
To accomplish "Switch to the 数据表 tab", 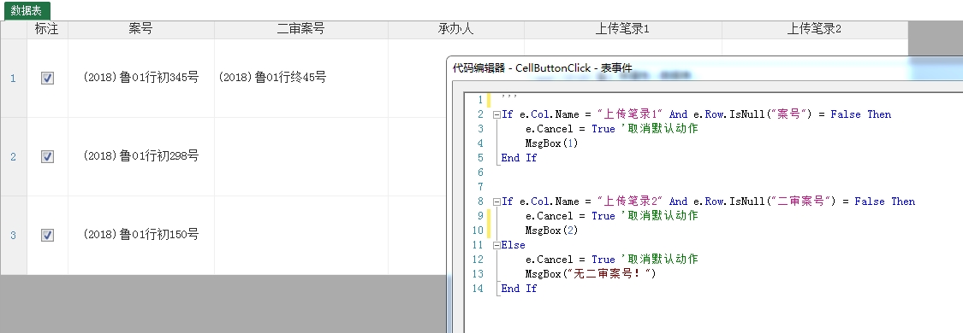I will coord(27,10).
